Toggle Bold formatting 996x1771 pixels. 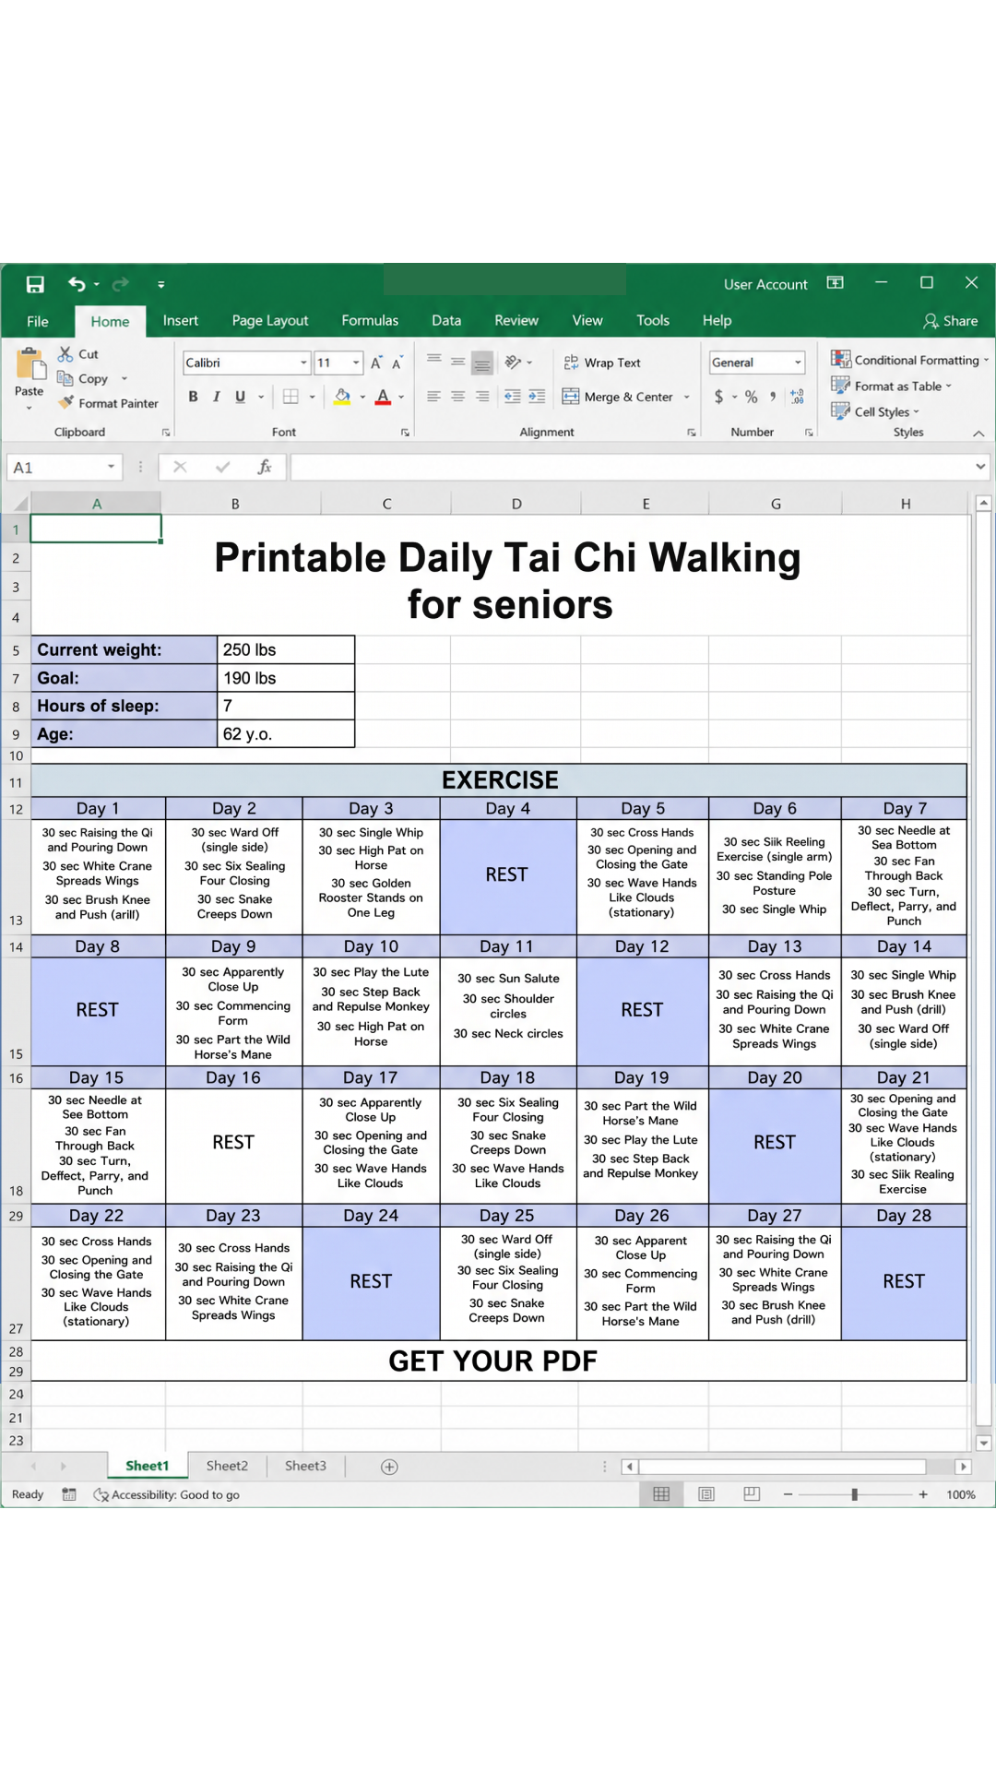[193, 397]
